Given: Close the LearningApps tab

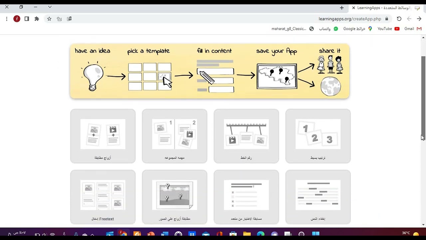Looking at the screenshot, I should pos(353,8).
